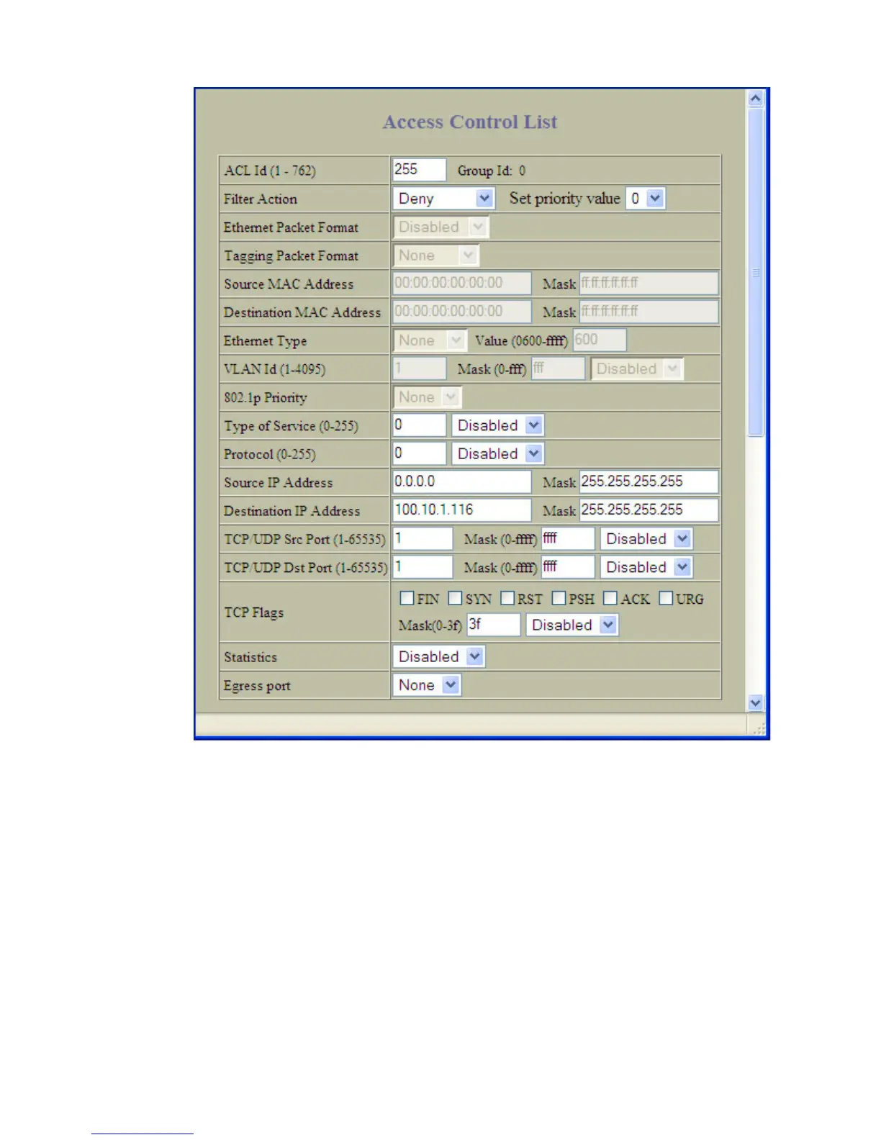Open the Egress port dropdown
The height and width of the screenshot is (1140, 881).
point(426,685)
